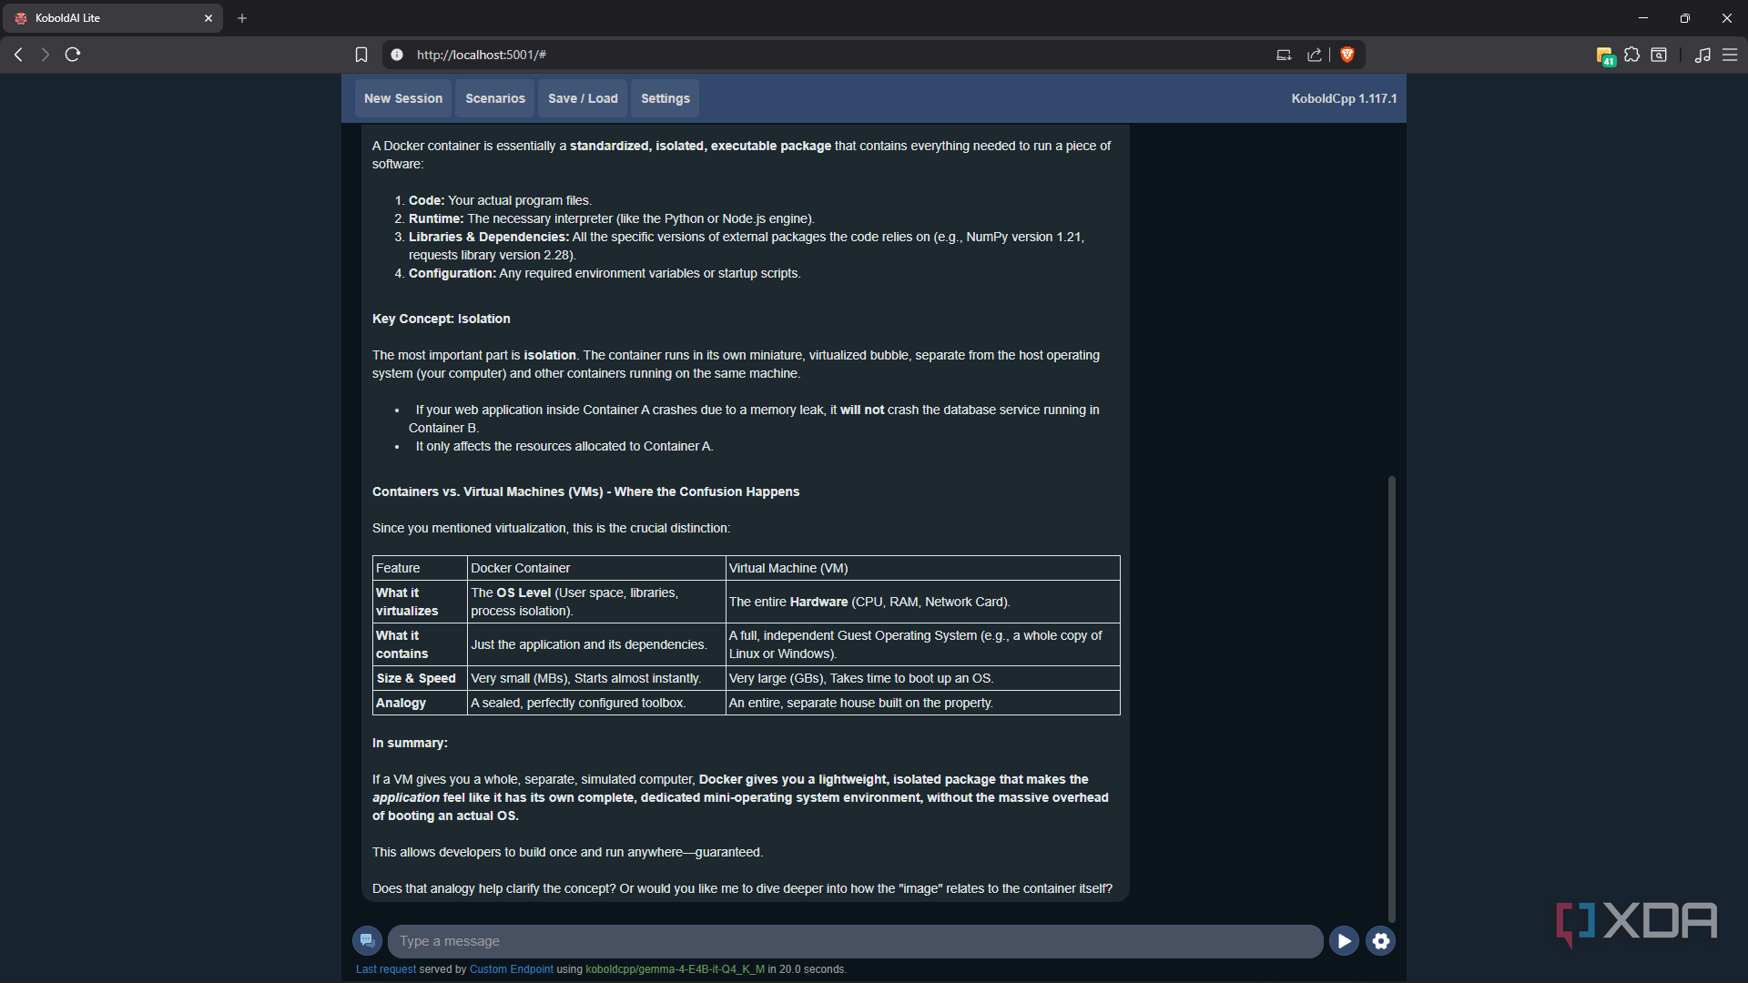The image size is (1748, 983).
Task: Open the Settings menu
Action: pyautogui.click(x=666, y=98)
